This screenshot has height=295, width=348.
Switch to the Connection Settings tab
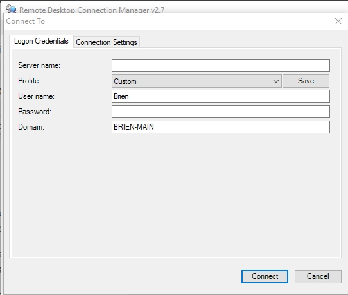[x=107, y=42]
